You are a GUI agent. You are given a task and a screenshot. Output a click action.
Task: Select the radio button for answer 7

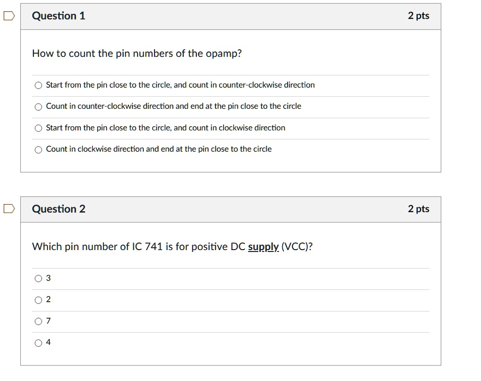pos(39,321)
